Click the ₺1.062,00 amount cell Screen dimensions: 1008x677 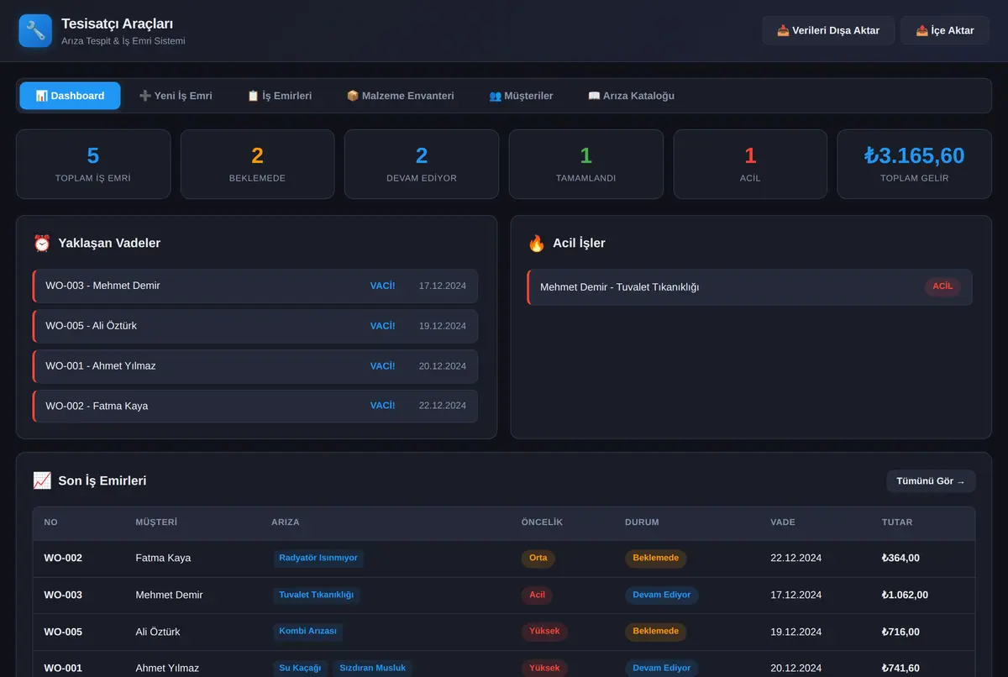tap(905, 595)
